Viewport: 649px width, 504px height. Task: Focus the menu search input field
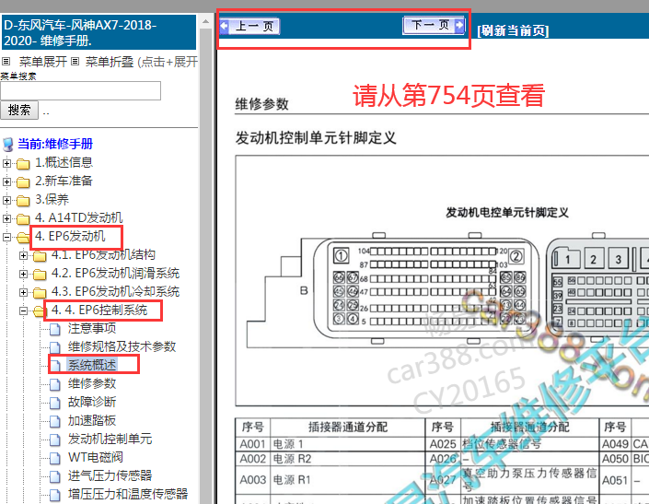81,90
